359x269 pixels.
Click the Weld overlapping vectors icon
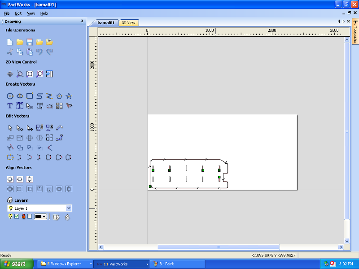click(x=20, y=148)
